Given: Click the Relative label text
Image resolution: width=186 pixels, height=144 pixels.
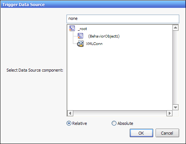Looking at the screenshot, I should click(x=80, y=123).
